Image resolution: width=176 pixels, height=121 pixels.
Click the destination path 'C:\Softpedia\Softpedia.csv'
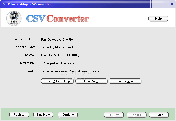click(x=58, y=63)
